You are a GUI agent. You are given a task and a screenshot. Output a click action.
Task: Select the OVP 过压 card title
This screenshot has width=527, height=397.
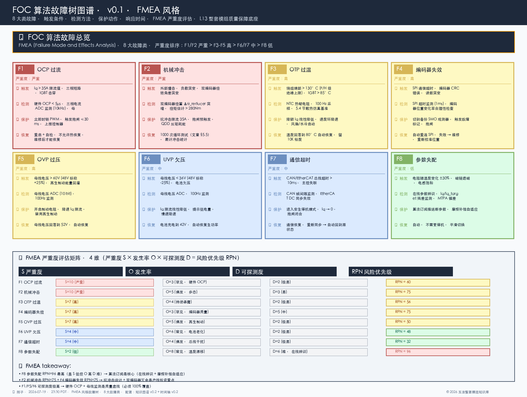49,159
